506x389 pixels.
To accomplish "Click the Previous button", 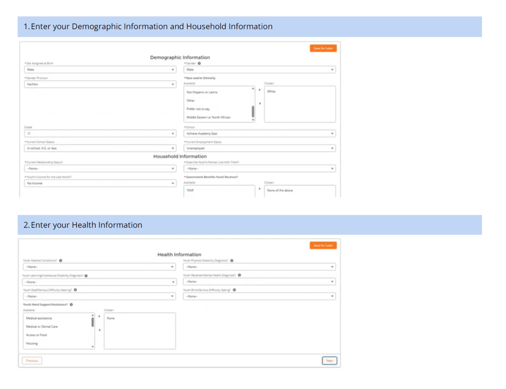I will [32, 361].
